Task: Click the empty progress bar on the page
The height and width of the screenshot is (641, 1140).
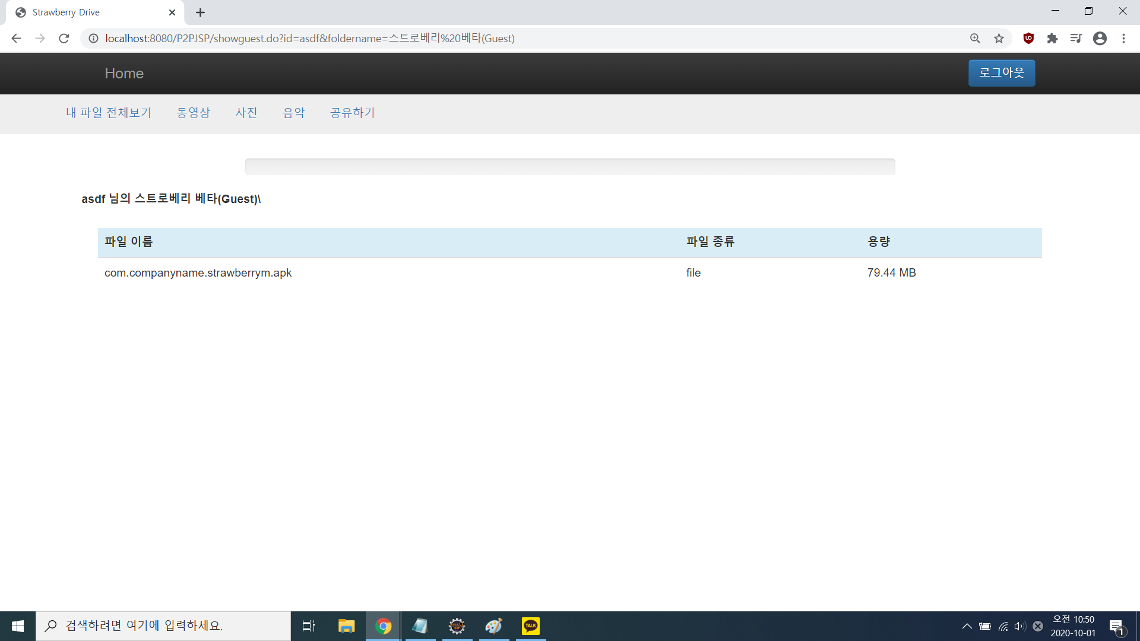Action: [570, 167]
